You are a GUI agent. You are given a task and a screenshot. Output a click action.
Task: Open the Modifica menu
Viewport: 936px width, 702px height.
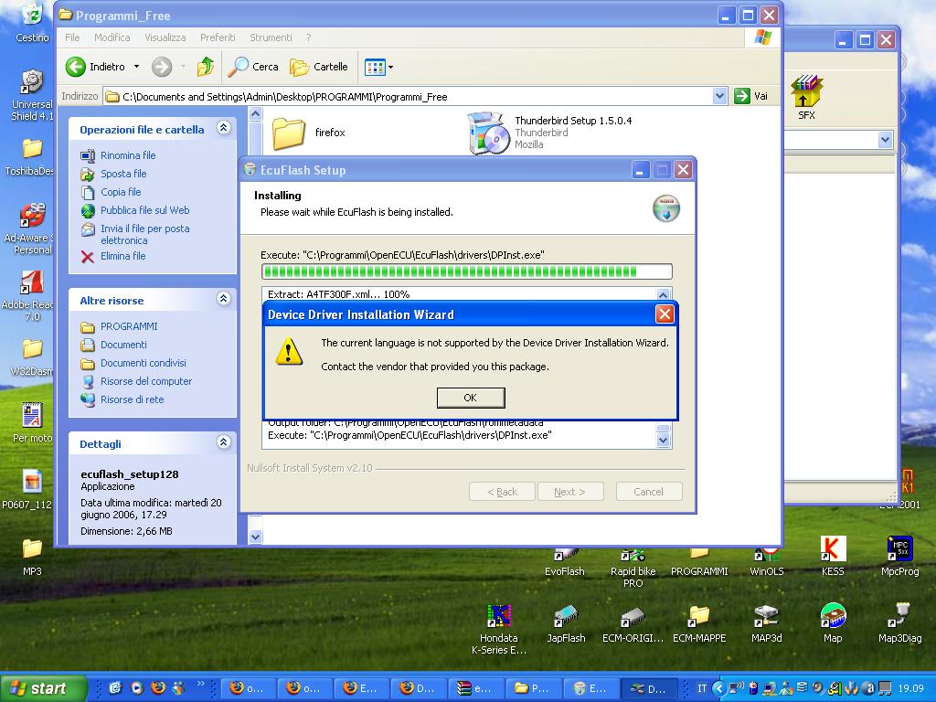pyautogui.click(x=112, y=37)
